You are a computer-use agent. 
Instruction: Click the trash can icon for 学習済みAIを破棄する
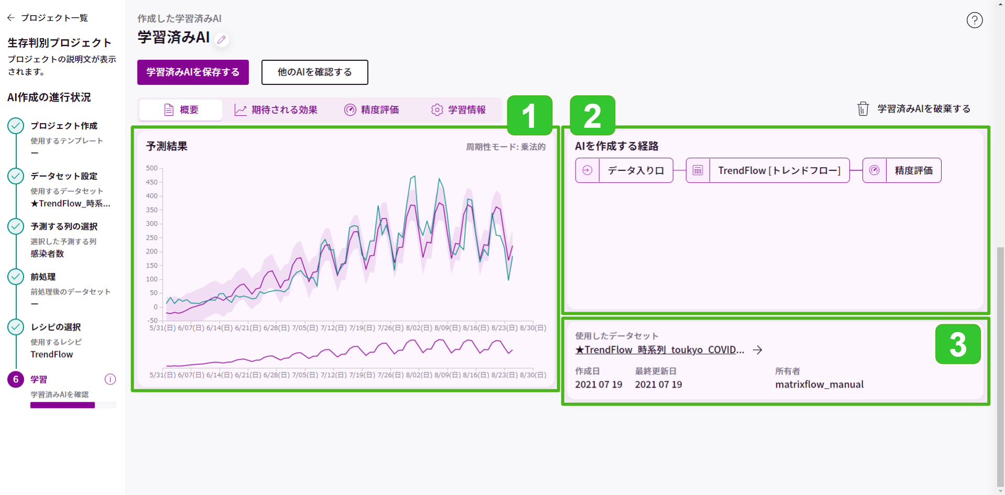[x=863, y=108]
